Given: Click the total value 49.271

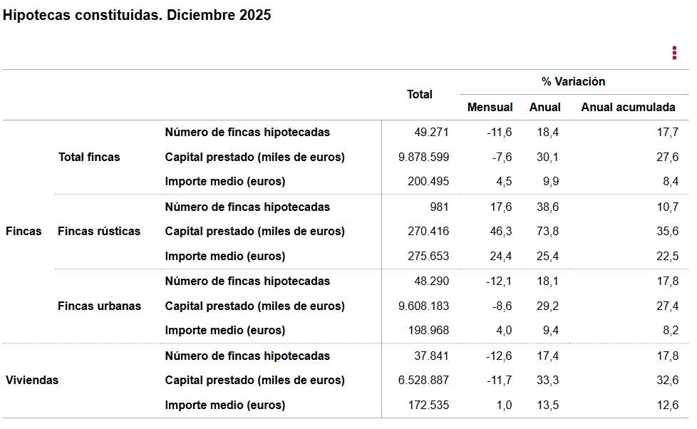Looking at the screenshot, I should 431,133.
